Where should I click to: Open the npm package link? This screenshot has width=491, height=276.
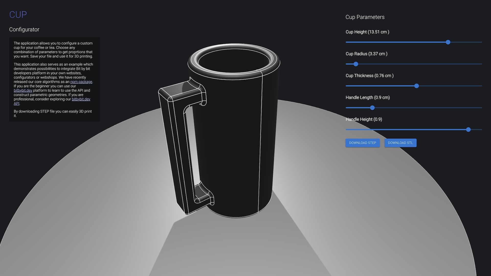click(x=81, y=82)
